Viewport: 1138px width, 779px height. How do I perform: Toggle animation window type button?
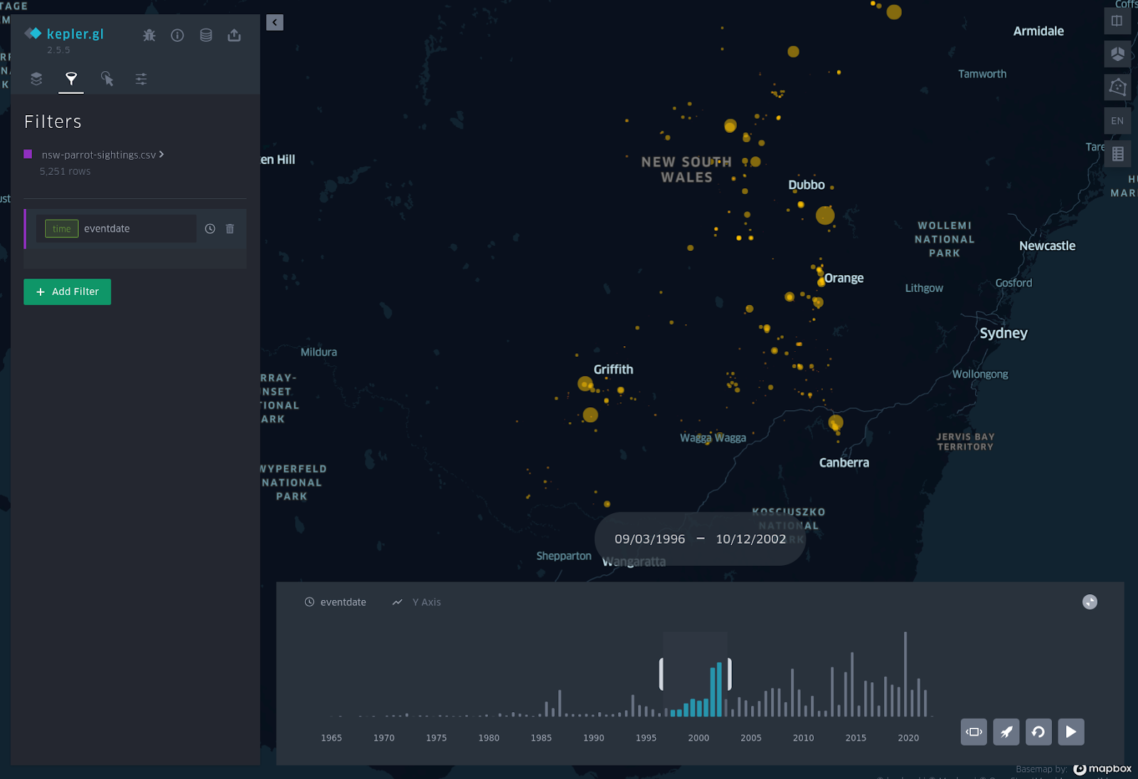[974, 732]
